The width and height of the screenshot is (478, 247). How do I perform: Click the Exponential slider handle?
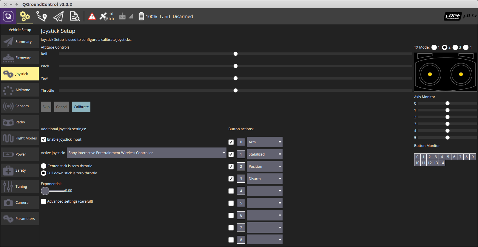tap(45, 191)
